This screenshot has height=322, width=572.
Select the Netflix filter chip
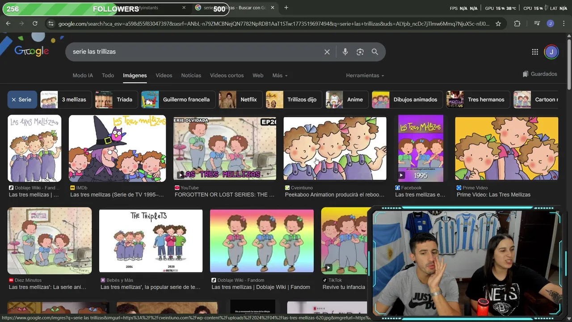click(x=241, y=100)
